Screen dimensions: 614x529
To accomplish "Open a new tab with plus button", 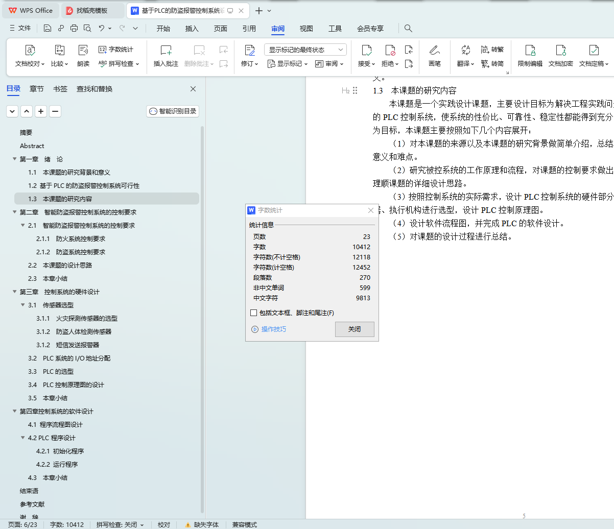I will [x=259, y=11].
